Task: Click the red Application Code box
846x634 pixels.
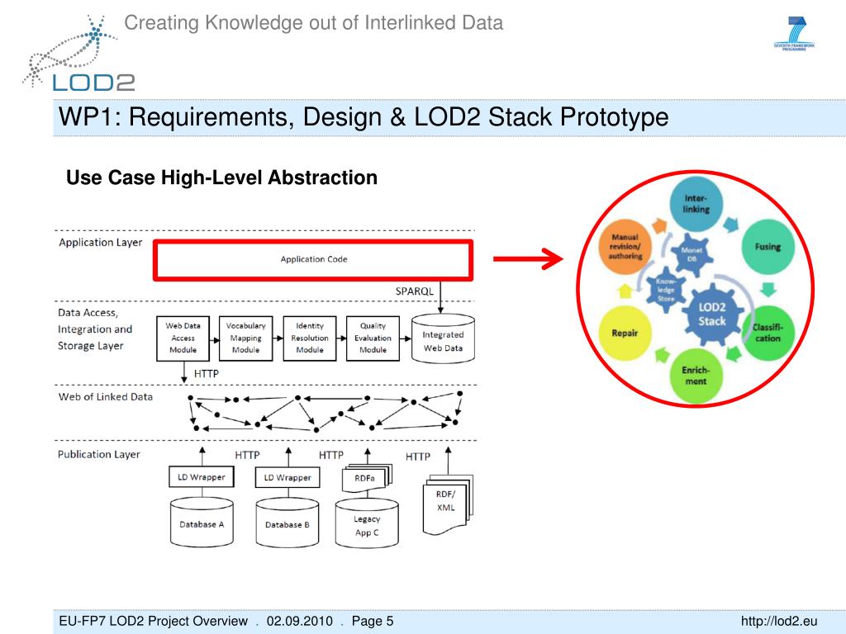Action: [313, 260]
